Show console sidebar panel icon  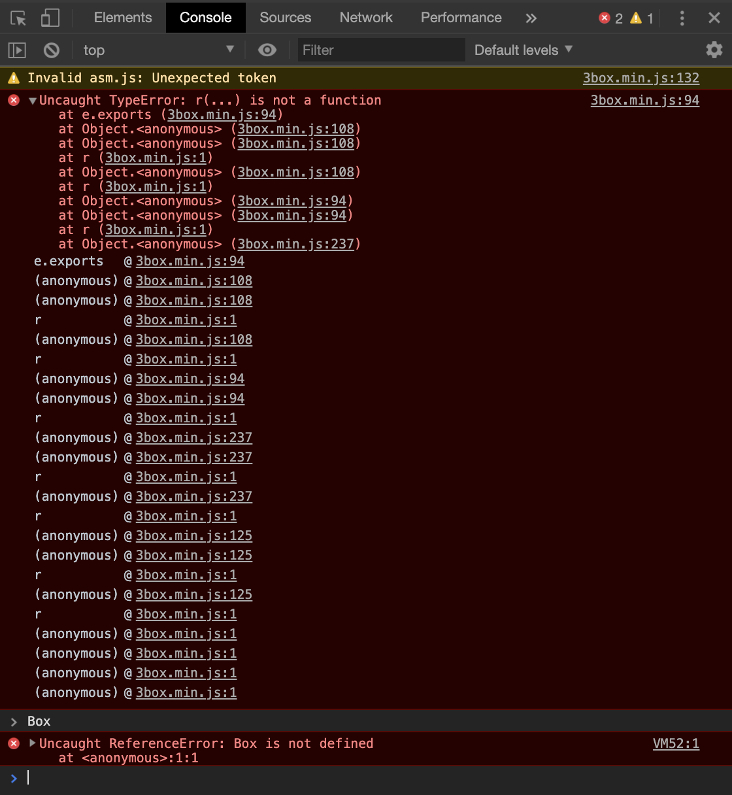click(x=17, y=50)
